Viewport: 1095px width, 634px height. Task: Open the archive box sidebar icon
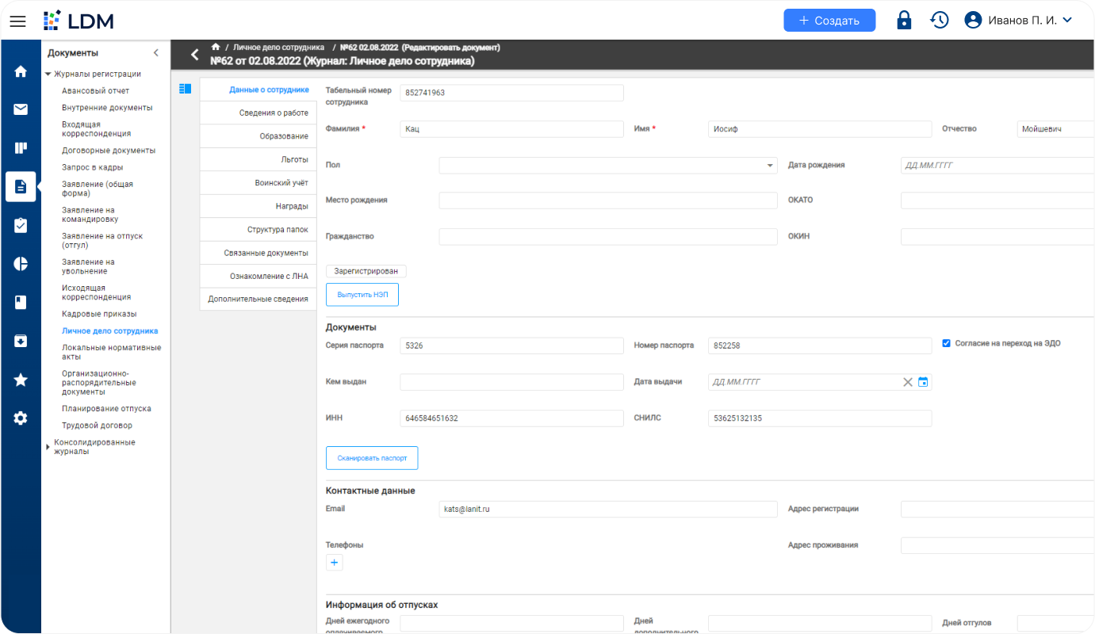(x=21, y=341)
